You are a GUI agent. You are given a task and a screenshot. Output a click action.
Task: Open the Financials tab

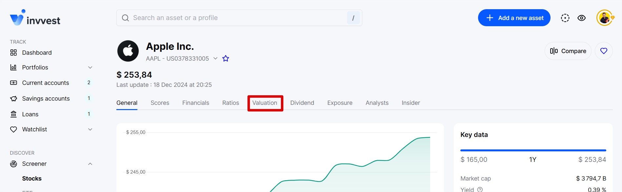(196, 103)
